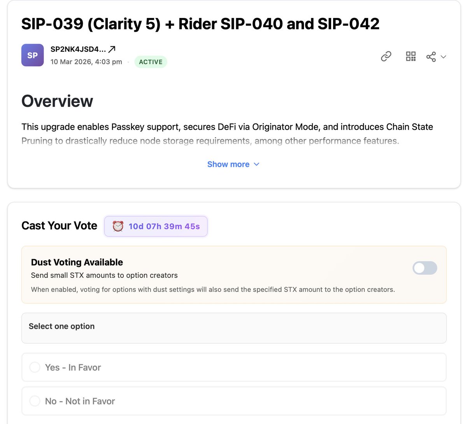Image resolution: width=467 pixels, height=424 pixels.
Task: Click the Overview heading
Action: pos(57,101)
